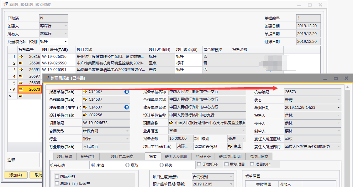Open the 单据日期 date dropdown
Screen dimensions: 353x187
[x=339, y=108]
